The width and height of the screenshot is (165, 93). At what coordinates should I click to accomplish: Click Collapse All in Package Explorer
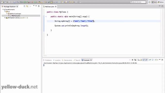click(x=24, y=6)
